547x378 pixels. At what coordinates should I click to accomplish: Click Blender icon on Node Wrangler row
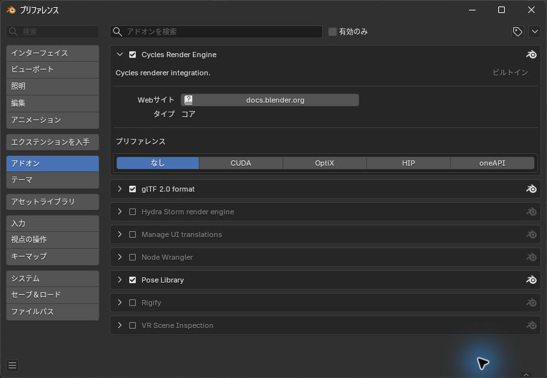pos(531,257)
